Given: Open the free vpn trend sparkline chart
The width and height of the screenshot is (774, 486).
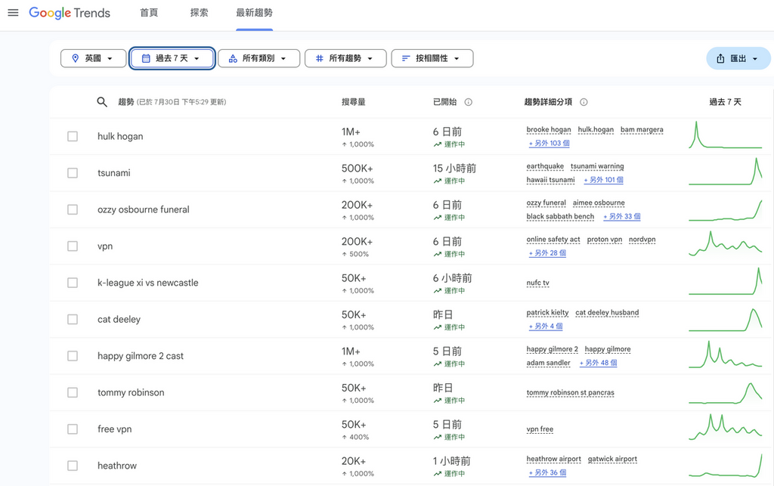Looking at the screenshot, I should coord(725,428).
